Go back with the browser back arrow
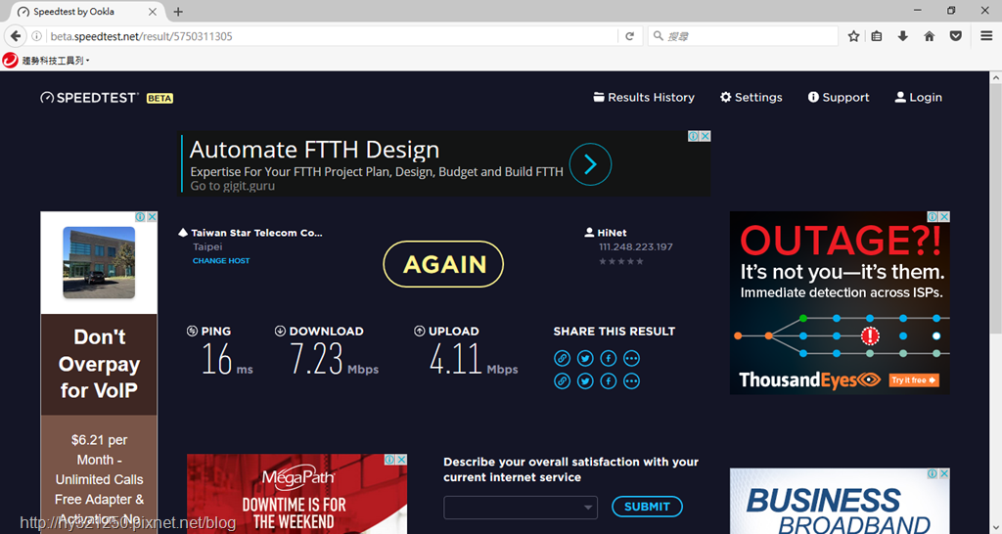Screen dimensions: 1002x534 16,36
